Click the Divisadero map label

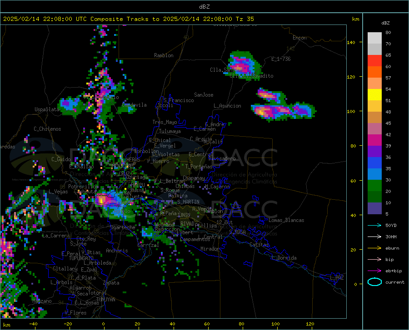click(222, 158)
